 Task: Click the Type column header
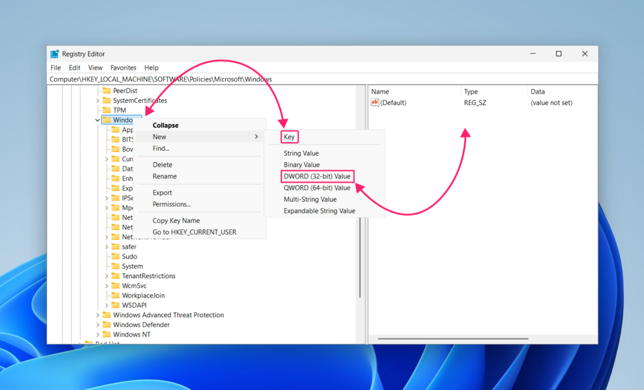click(494, 92)
